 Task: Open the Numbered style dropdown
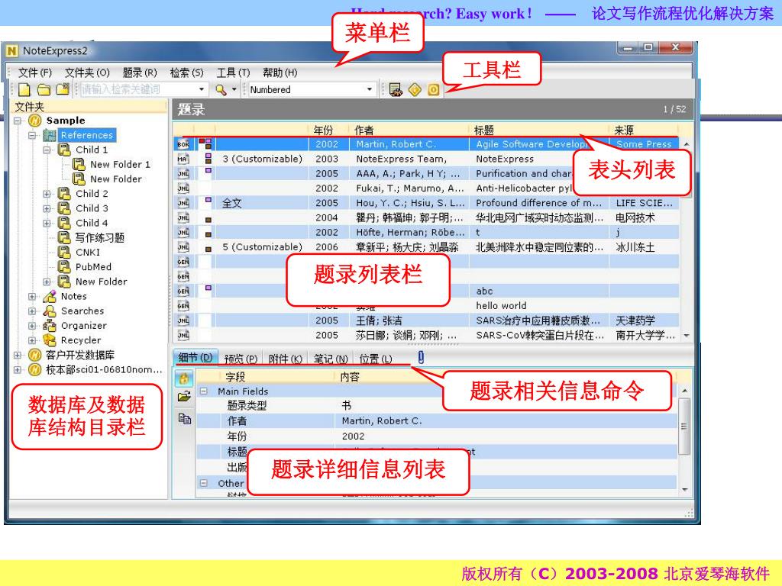point(370,90)
